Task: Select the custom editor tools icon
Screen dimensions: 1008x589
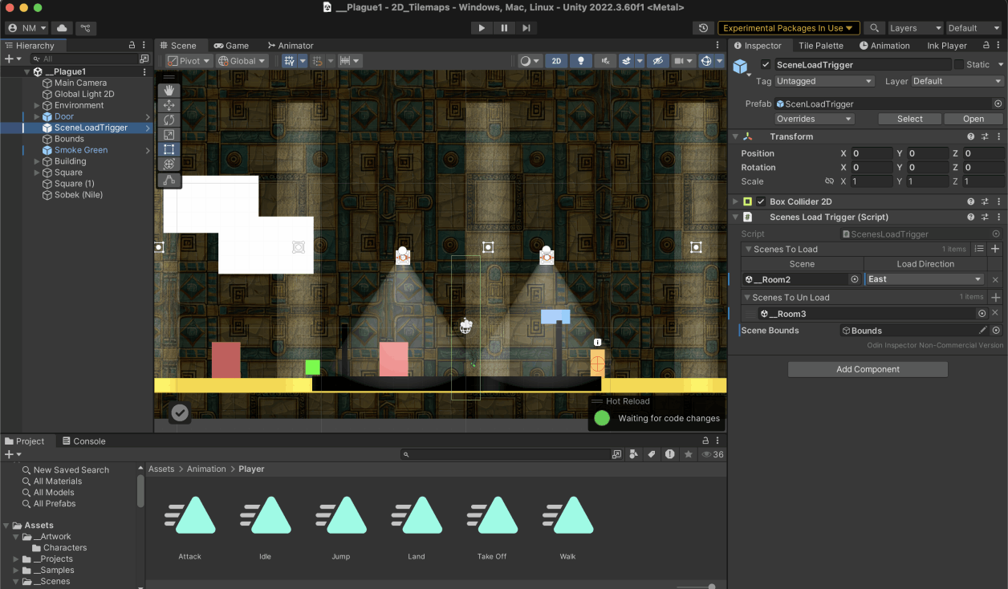Action: [x=169, y=181]
